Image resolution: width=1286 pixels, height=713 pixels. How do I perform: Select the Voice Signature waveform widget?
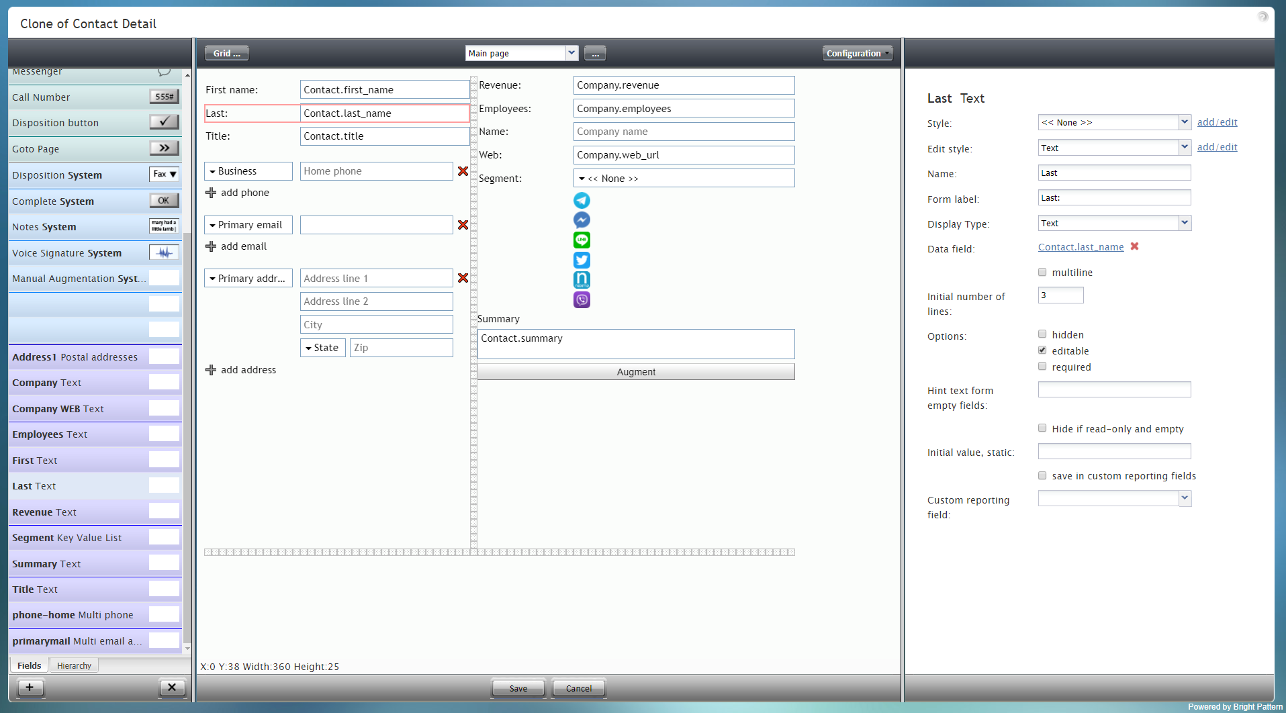164,252
